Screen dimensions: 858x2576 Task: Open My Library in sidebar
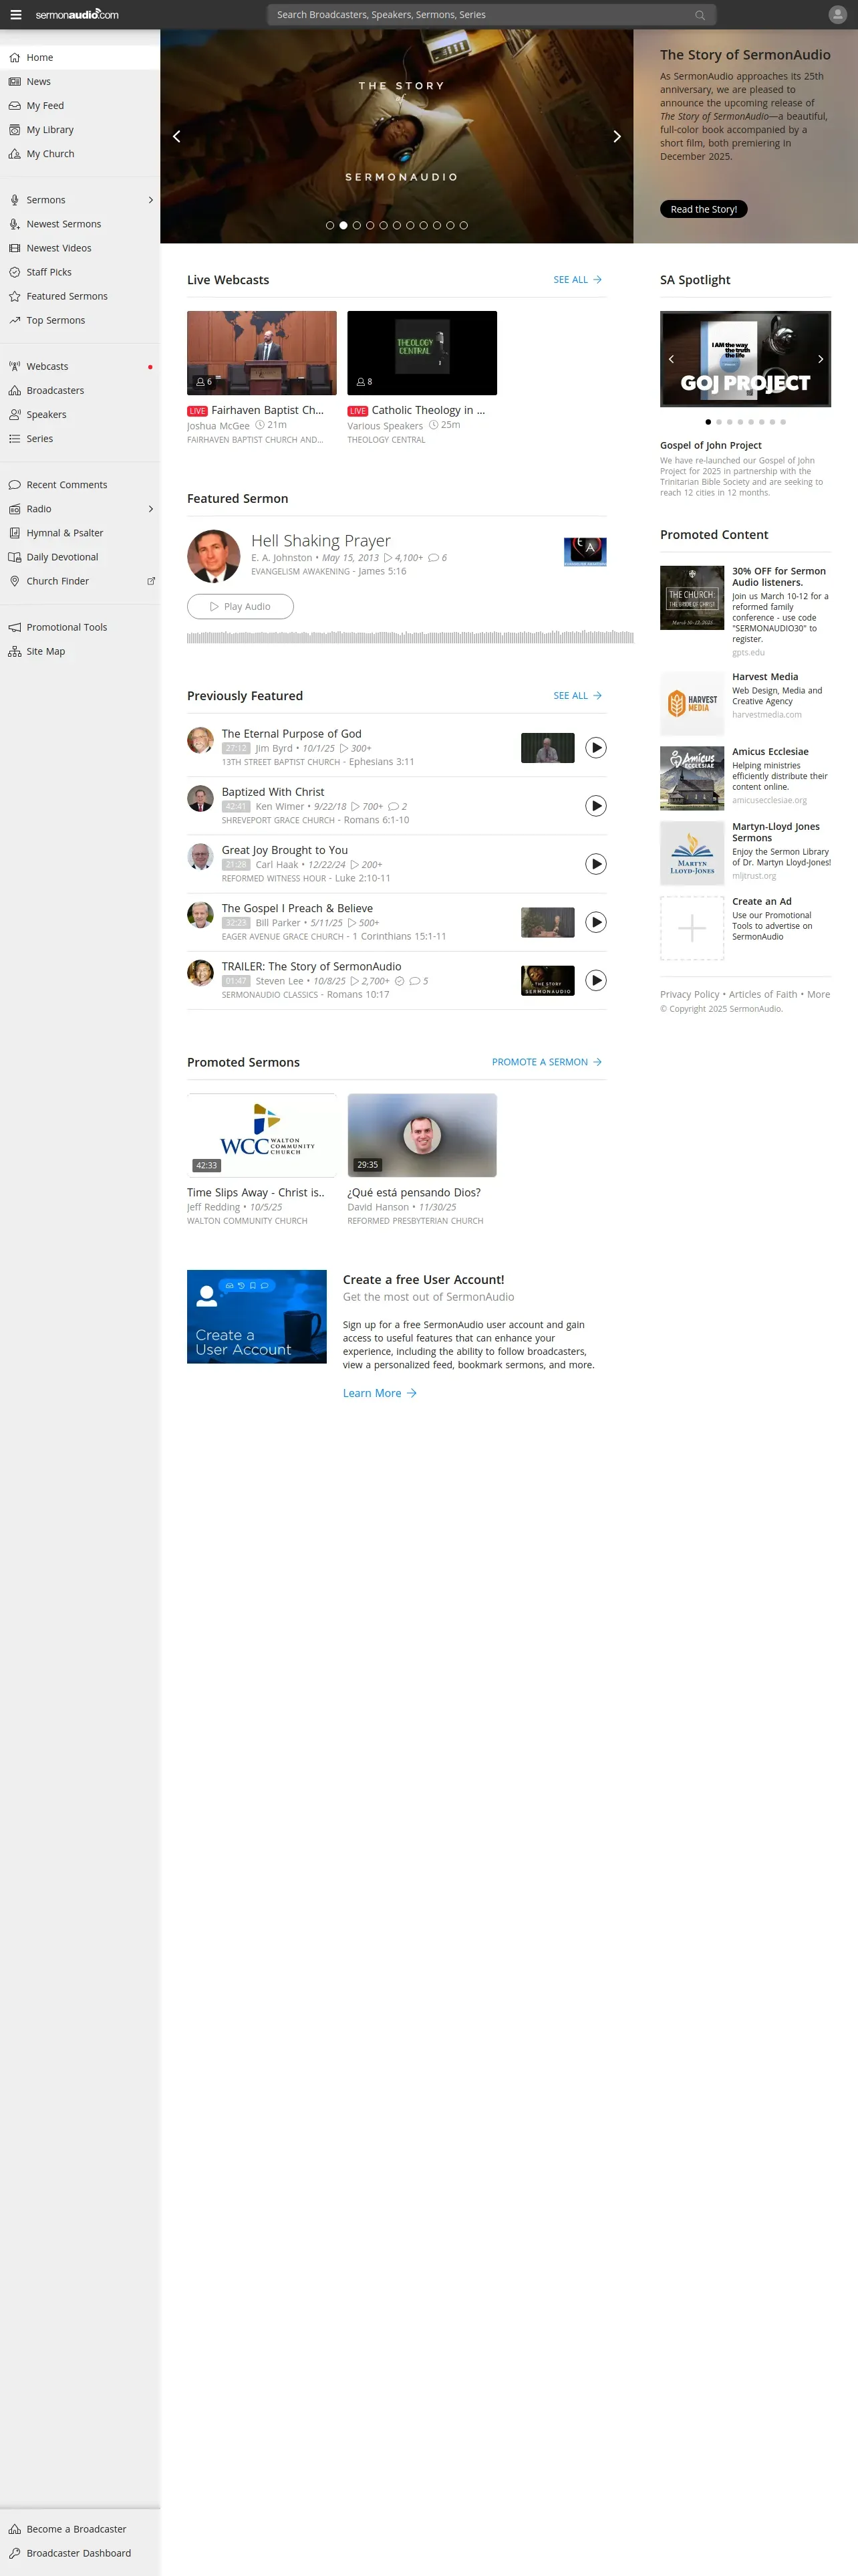(x=80, y=130)
